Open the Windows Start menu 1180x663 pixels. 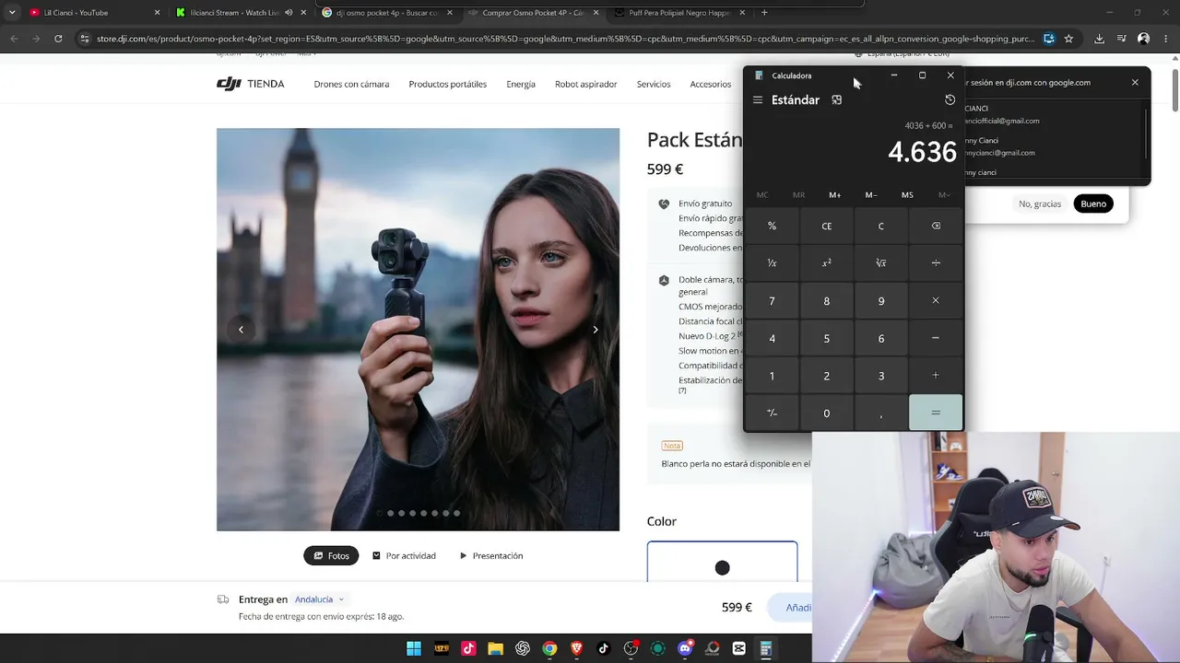tap(414, 648)
